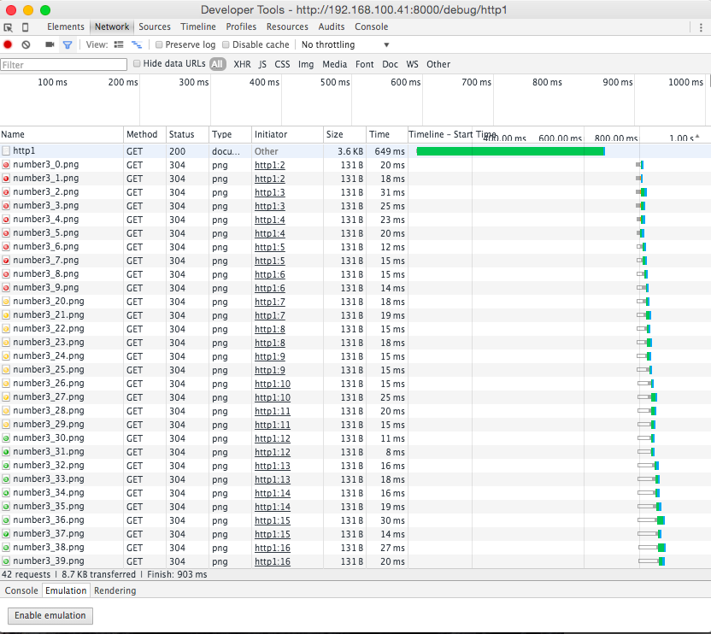Open the Timeline tab
The height and width of the screenshot is (634, 711).
click(x=198, y=26)
